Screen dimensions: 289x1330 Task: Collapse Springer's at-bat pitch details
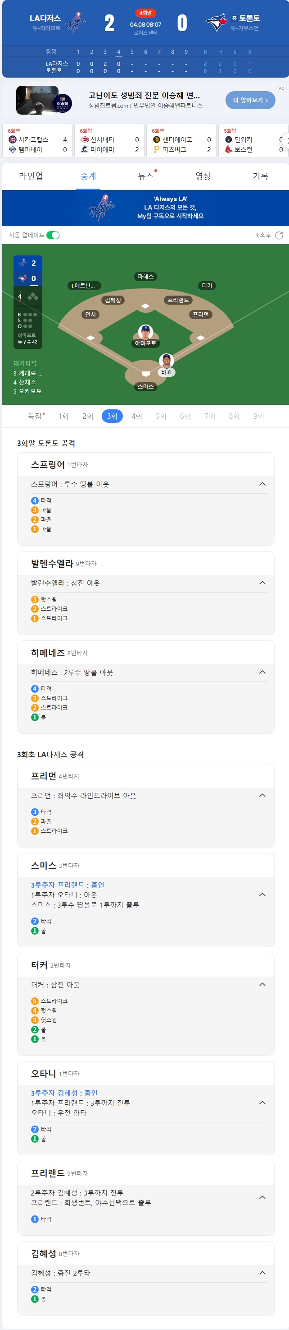pos(262,484)
